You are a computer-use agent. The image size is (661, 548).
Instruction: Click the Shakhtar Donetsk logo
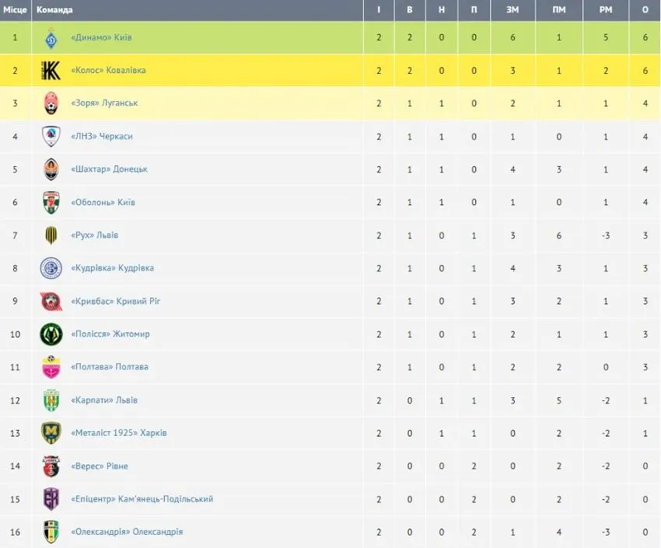51,169
